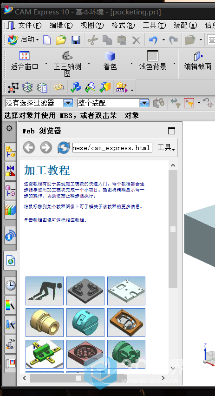Click the layers with list panel icon
The width and height of the screenshot is (215, 396).
[42, 88]
